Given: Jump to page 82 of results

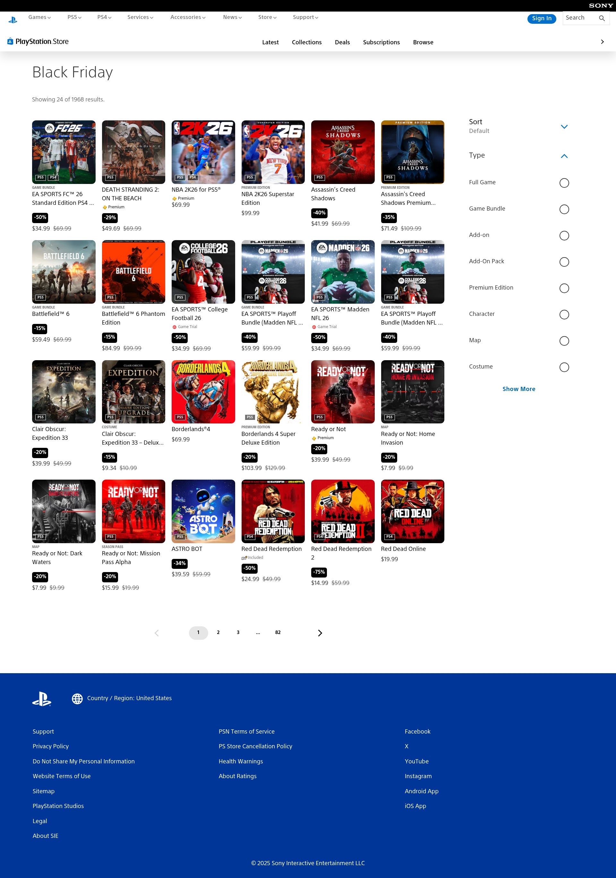Looking at the screenshot, I should (x=278, y=632).
